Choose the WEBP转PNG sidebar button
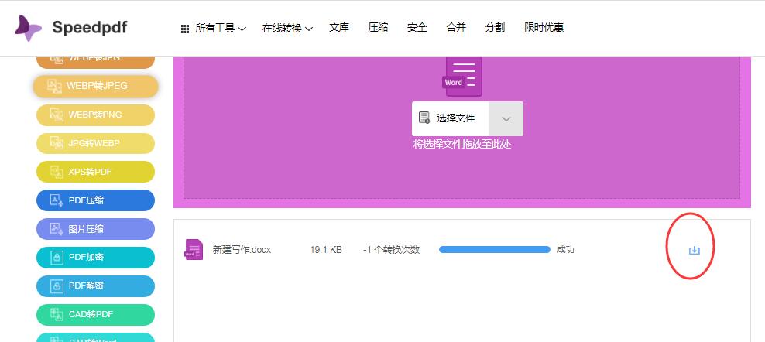This screenshot has width=765, height=342. pos(95,115)
